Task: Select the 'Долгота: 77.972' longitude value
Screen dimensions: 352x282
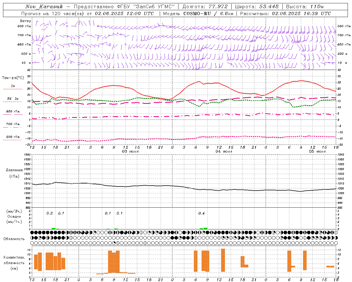Action: tap(205, 7)
